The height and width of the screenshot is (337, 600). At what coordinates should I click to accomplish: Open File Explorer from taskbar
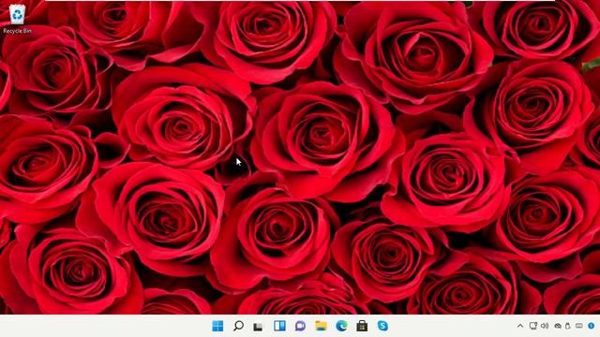(321, 326)
